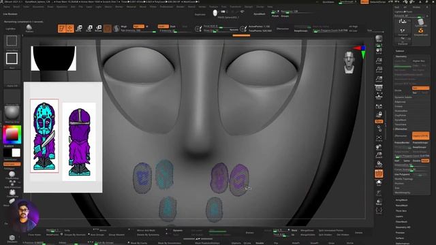Toggle the orange Xyz rotation mode
The image size is (436, 245).
379,121
